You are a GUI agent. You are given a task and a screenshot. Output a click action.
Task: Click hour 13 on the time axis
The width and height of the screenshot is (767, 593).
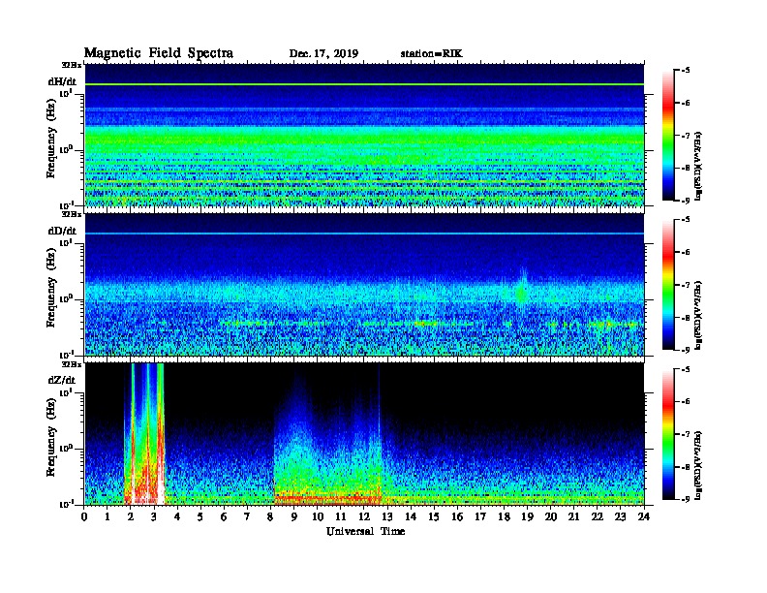tap(387, 516)
